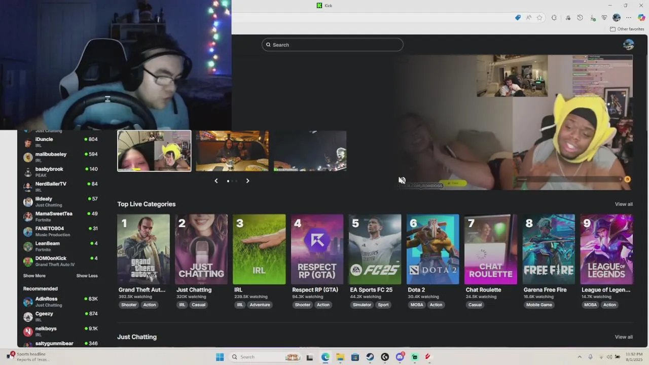Click the Kick search field

333,45
